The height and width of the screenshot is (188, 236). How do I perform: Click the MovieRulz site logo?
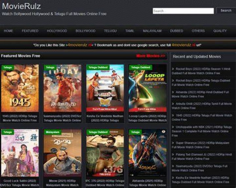click(21, 6)
